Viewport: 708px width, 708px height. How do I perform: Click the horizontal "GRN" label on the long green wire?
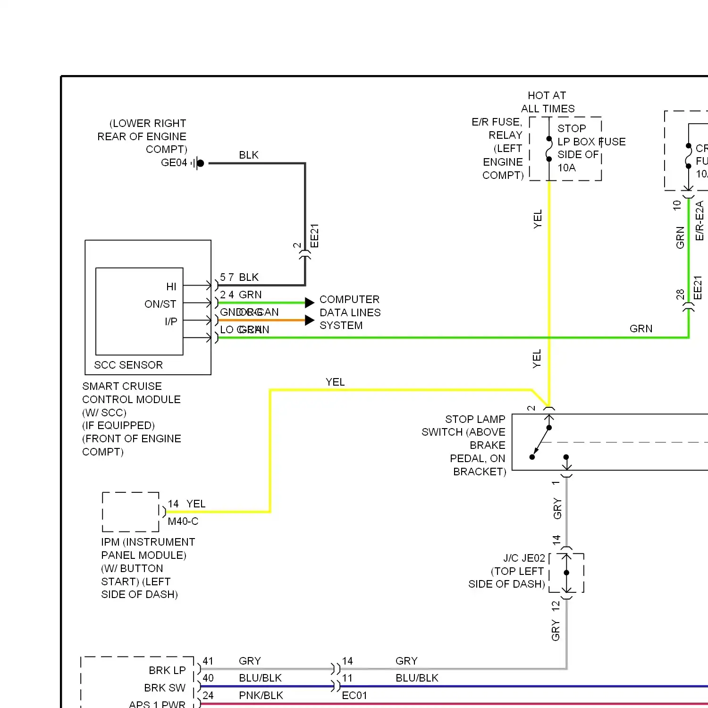(641, 329)
